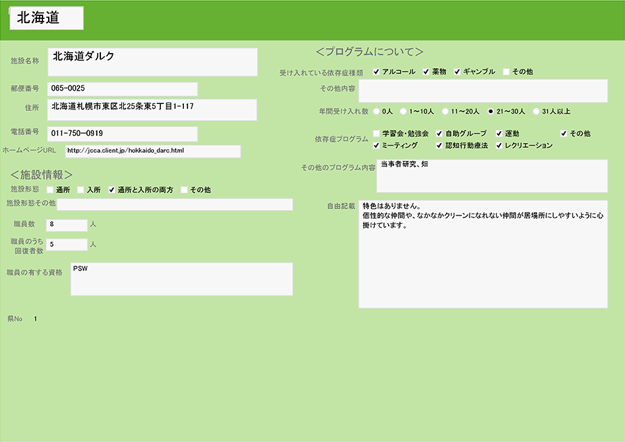Click the 電話番号 input field
The width and height of the screenshot is (625, 442).
point(123,133)
